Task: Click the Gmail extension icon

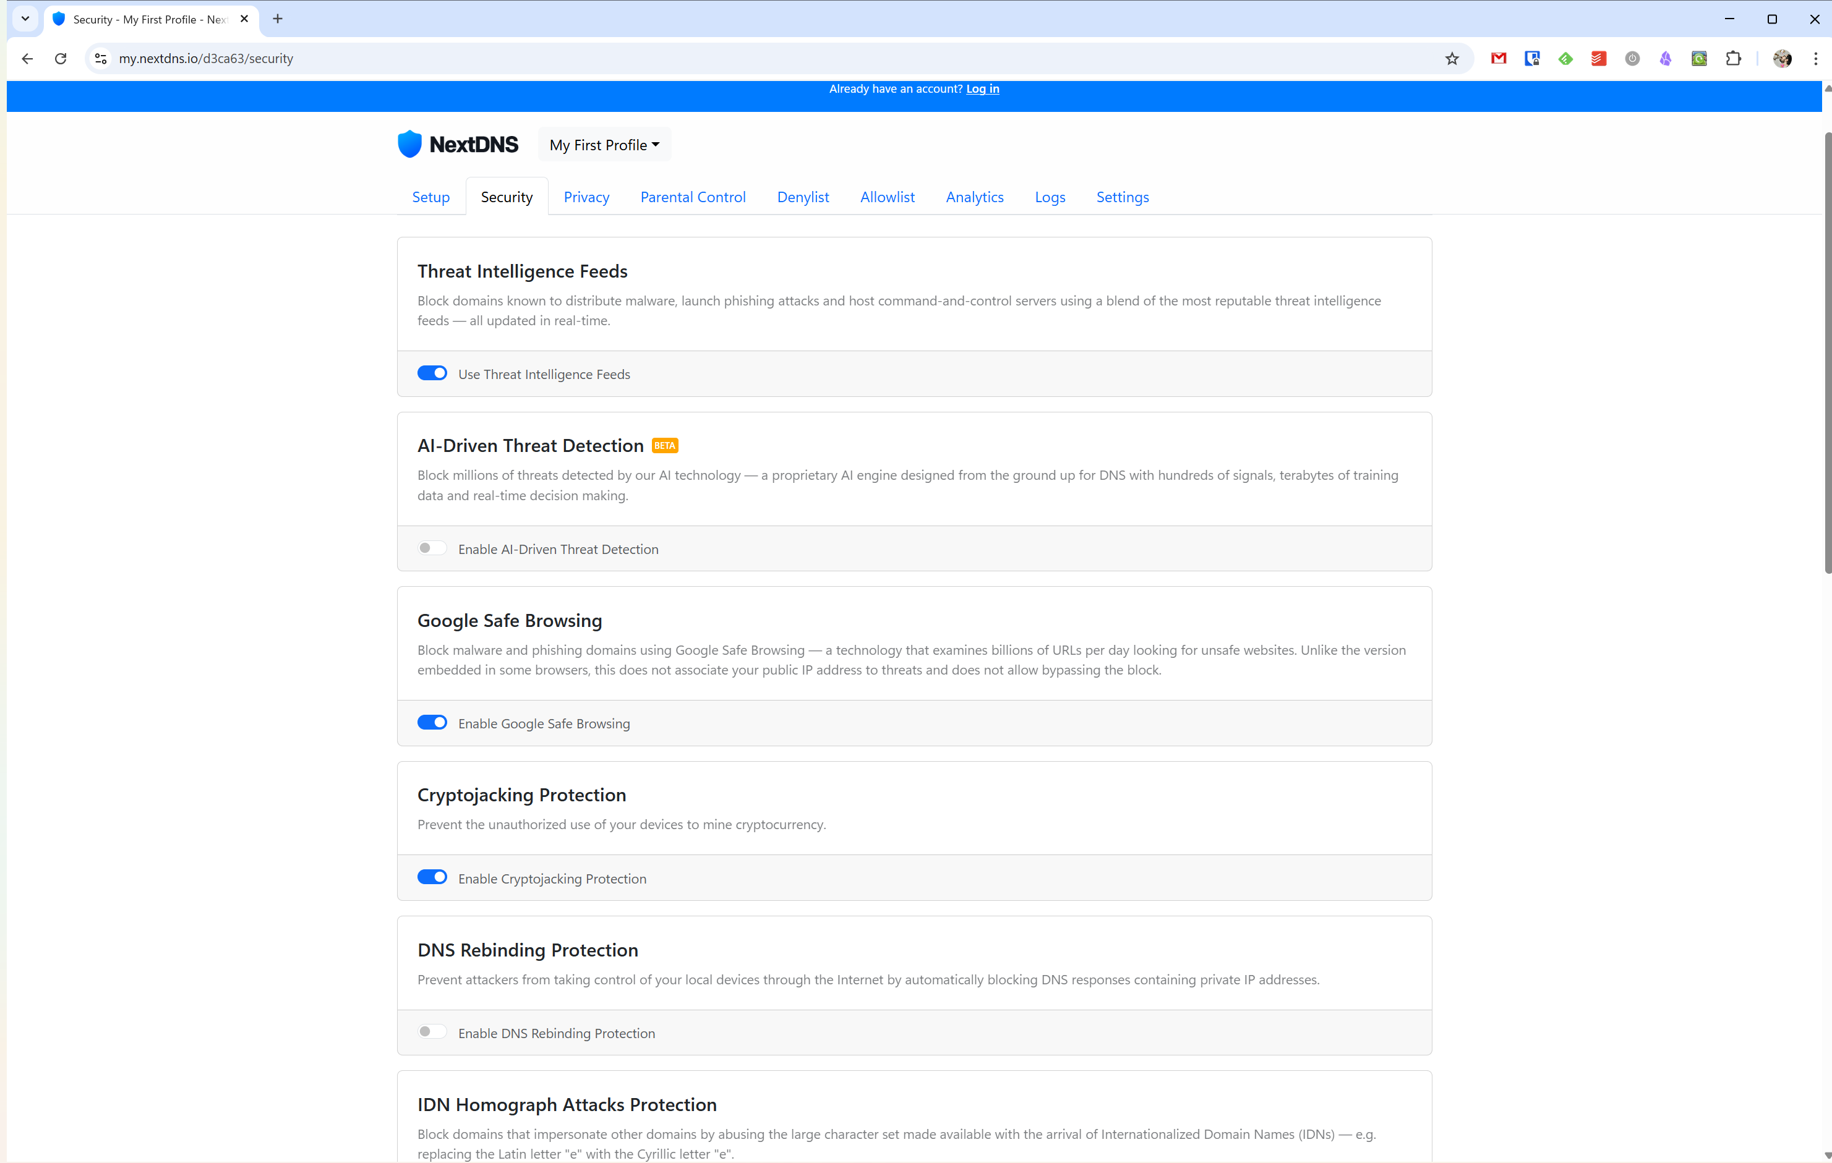Action: 1498,59
